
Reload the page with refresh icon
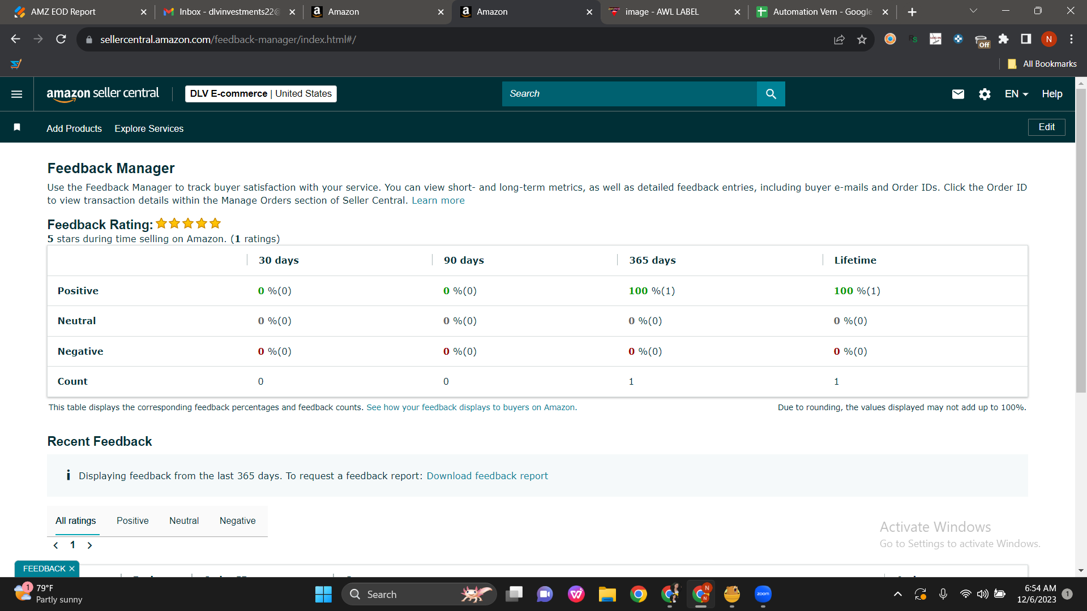pos(61,39)
